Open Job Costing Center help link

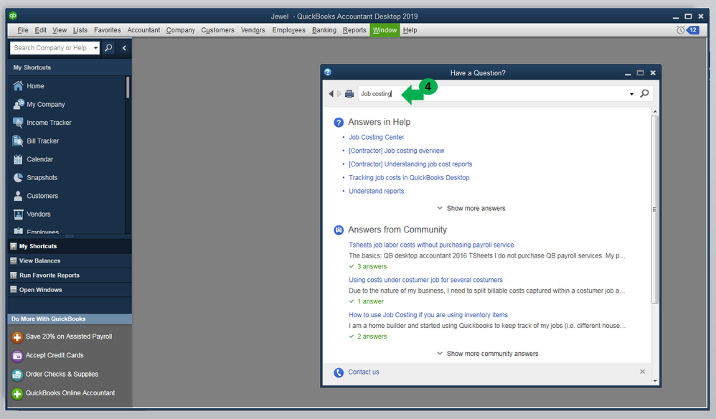click(376, 137)
